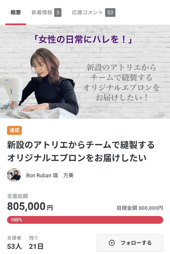Open Bon Ruban 端 方美 profile link
This screenshot has height=254, width=170.
pyautogui.click(x=50, y=175)
